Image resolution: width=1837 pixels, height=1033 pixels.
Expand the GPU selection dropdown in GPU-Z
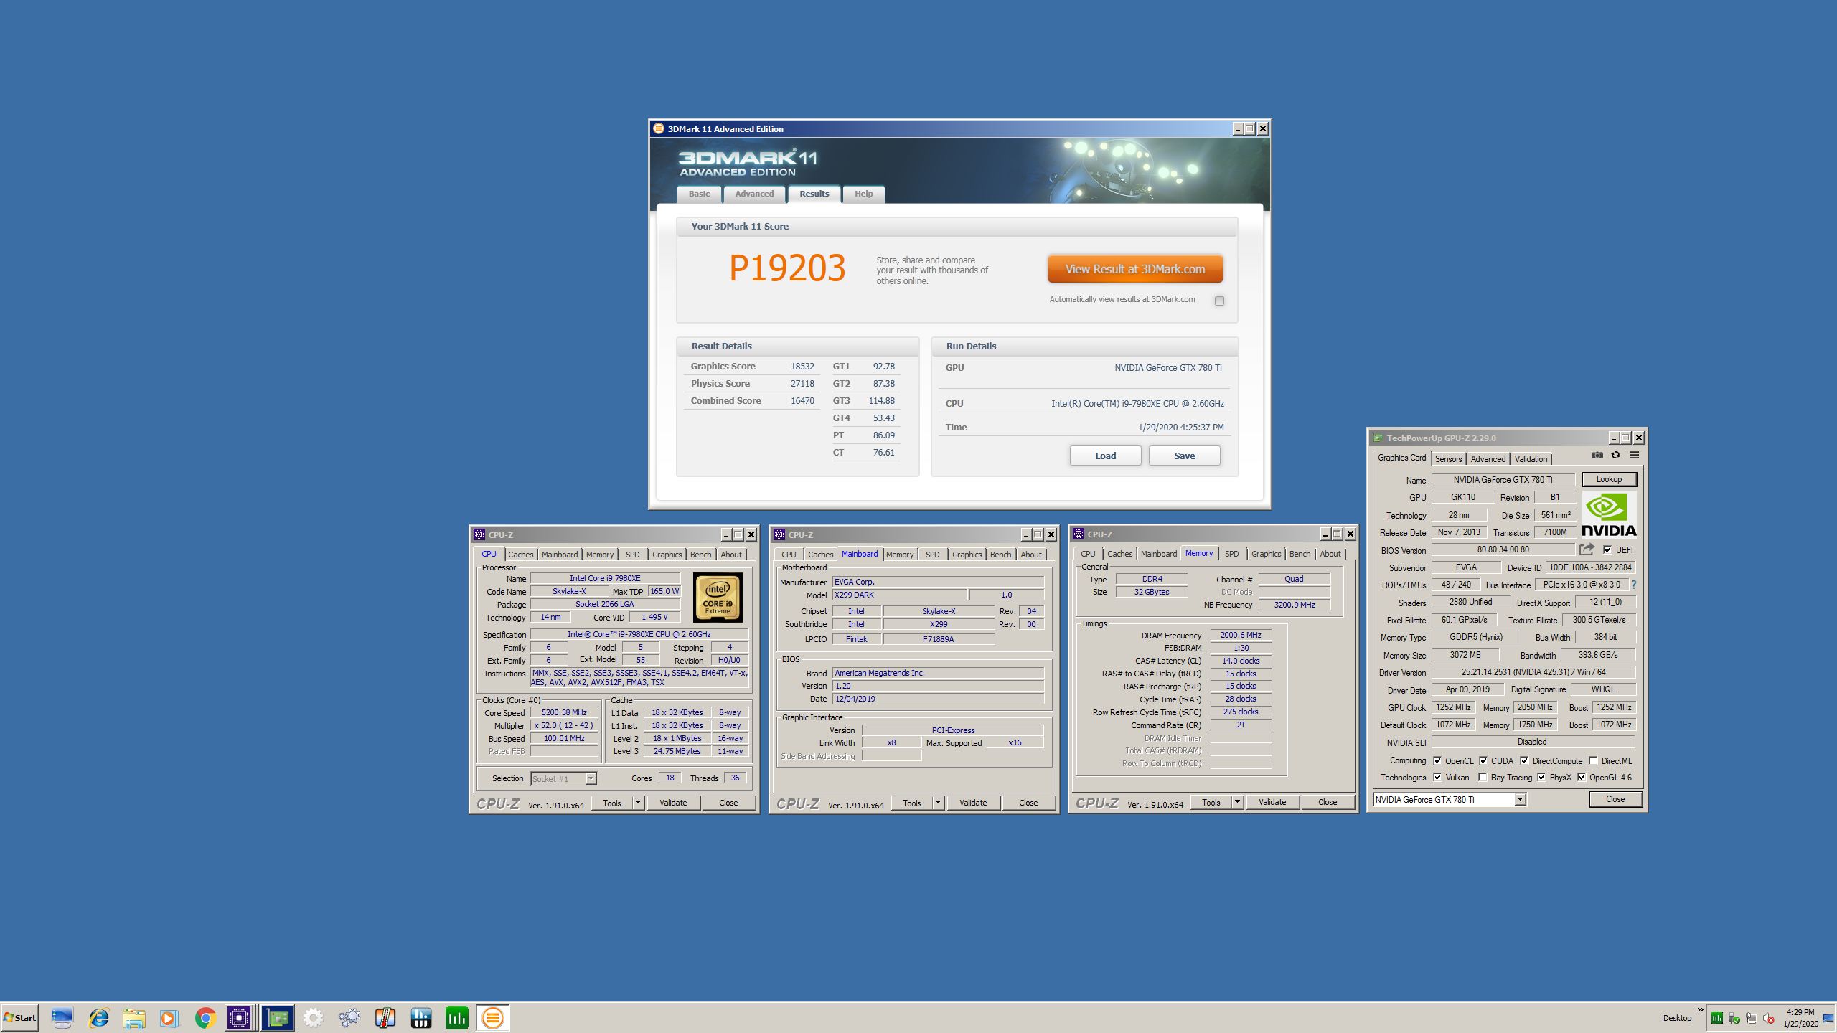(1520, 800)
